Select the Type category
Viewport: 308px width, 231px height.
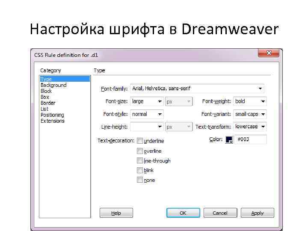click(x=65, y=79)
